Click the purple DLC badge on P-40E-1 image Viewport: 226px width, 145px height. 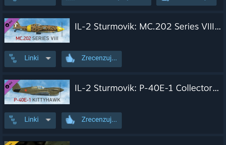10,85
